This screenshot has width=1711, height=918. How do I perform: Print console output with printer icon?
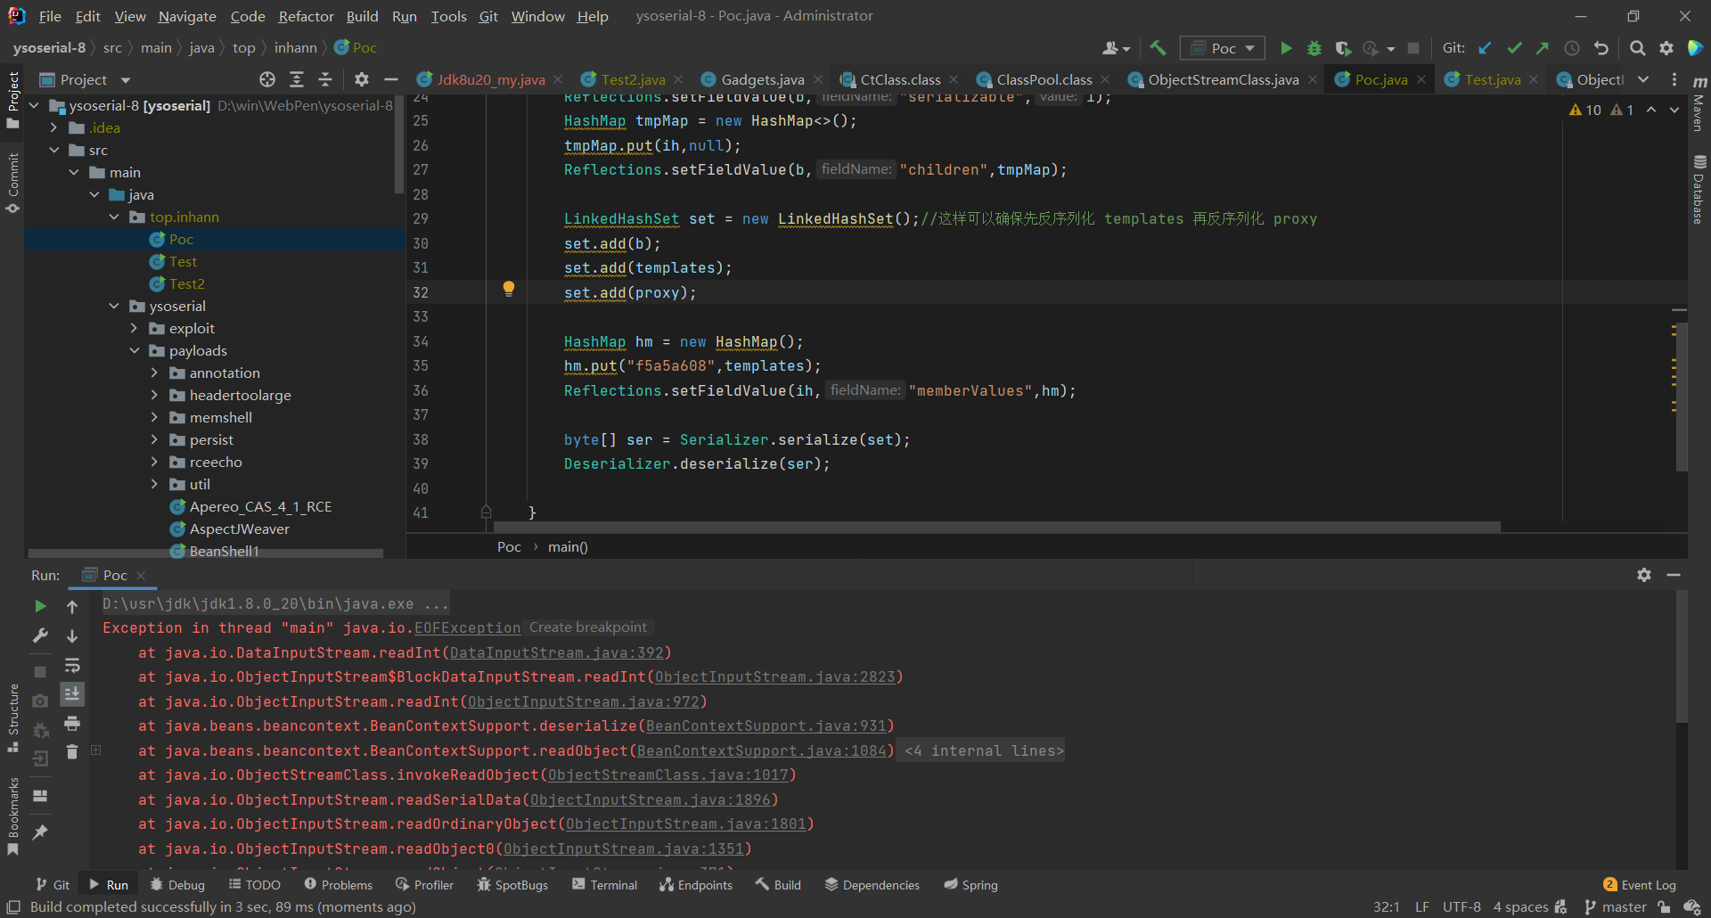point(72,723)
